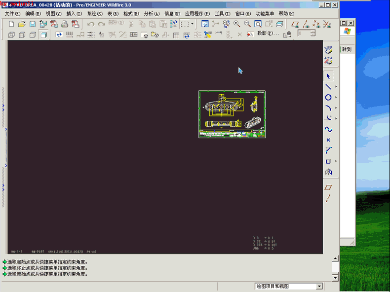Screen dimensions: 390x292
Task: Click the scissors cut icon
Action: click(131, 24)
